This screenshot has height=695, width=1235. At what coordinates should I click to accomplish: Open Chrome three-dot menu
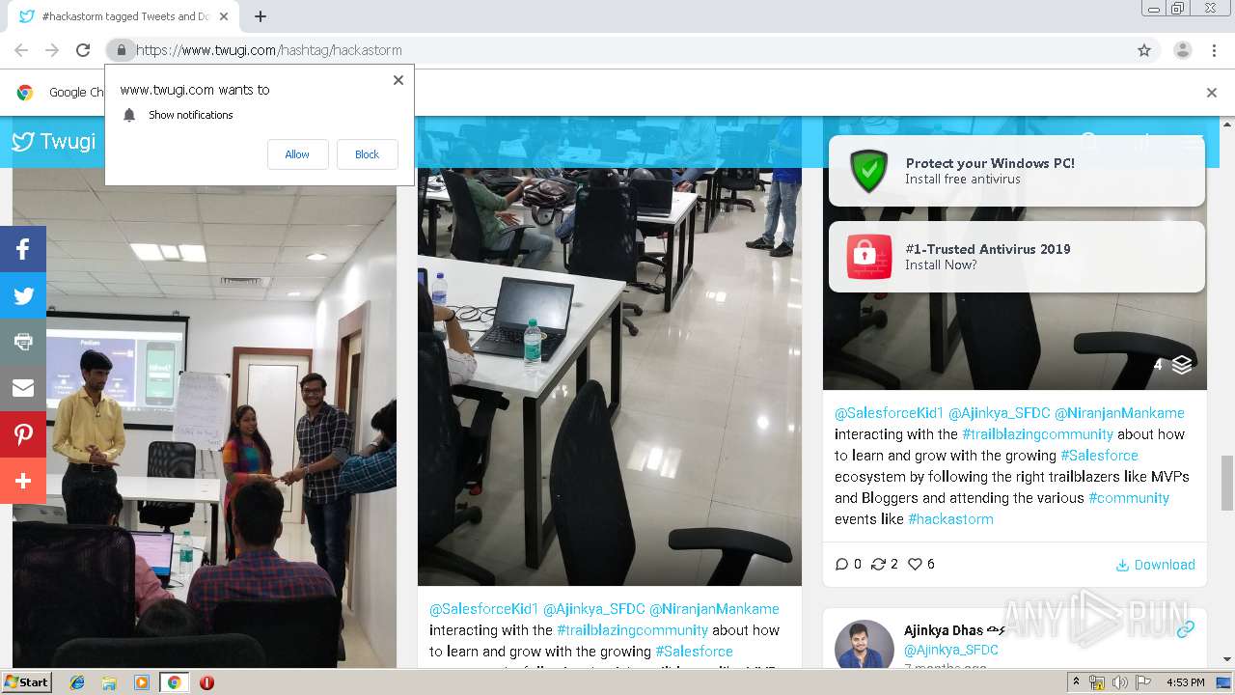1215,50
